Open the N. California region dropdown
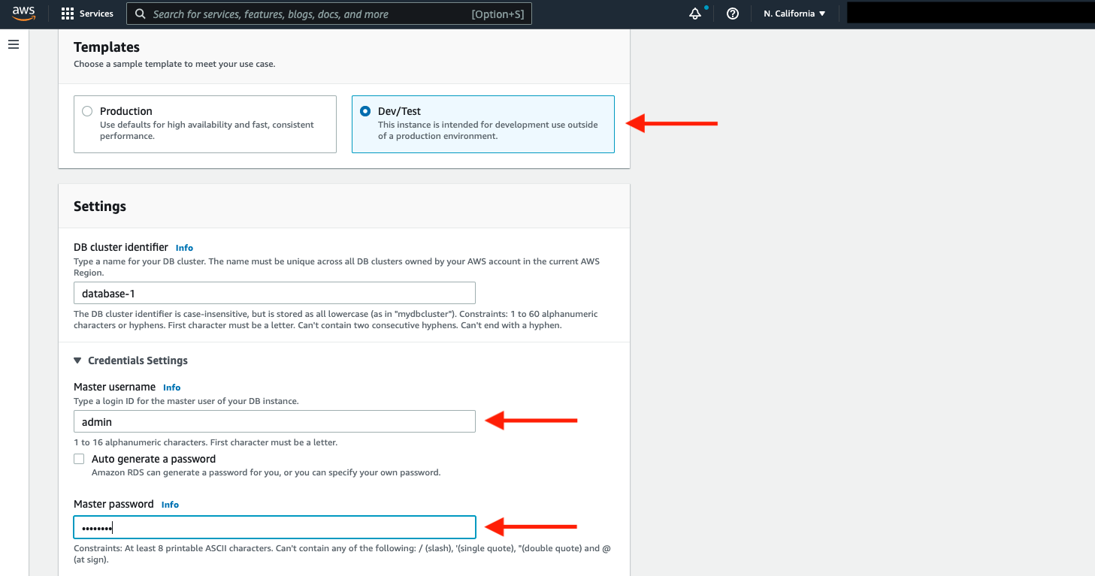1095x576 pixels. tap(794, 14)
